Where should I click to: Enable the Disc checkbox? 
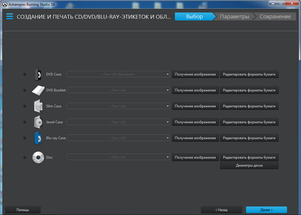[25, 157]
